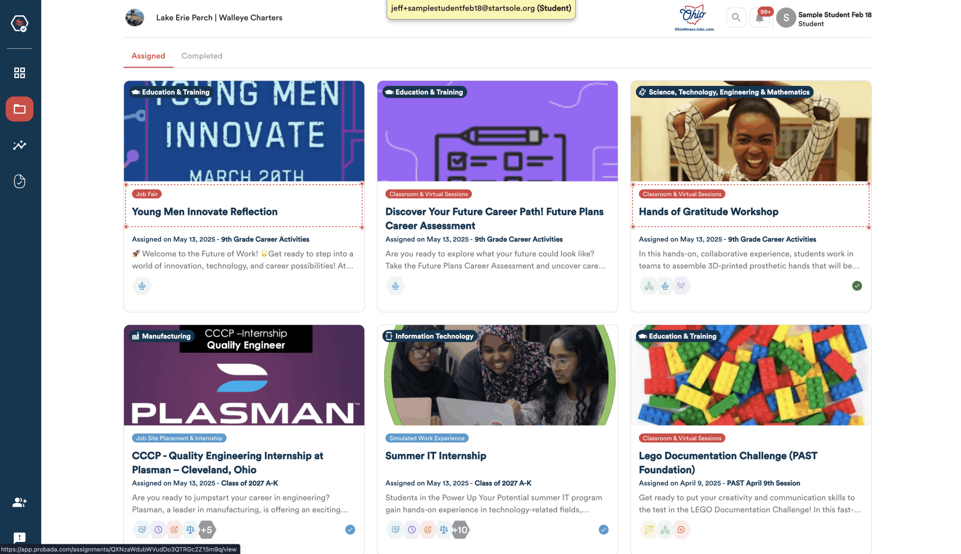961x554 pixels.
Task: Click the OhioMeansJobs.com logo
Action: 694,18
